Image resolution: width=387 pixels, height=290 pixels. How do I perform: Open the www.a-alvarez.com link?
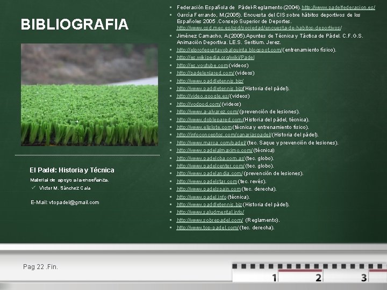coord(208,112)
